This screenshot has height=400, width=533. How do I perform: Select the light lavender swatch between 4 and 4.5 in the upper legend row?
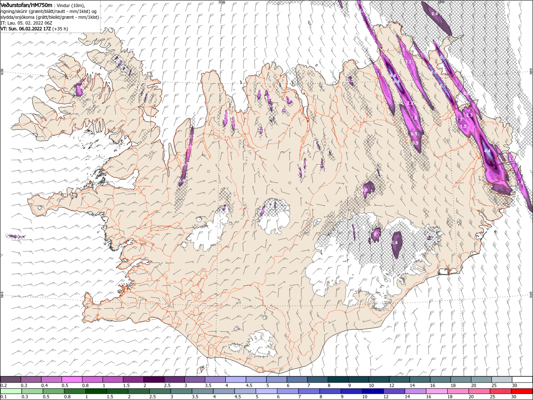(236, 380)
